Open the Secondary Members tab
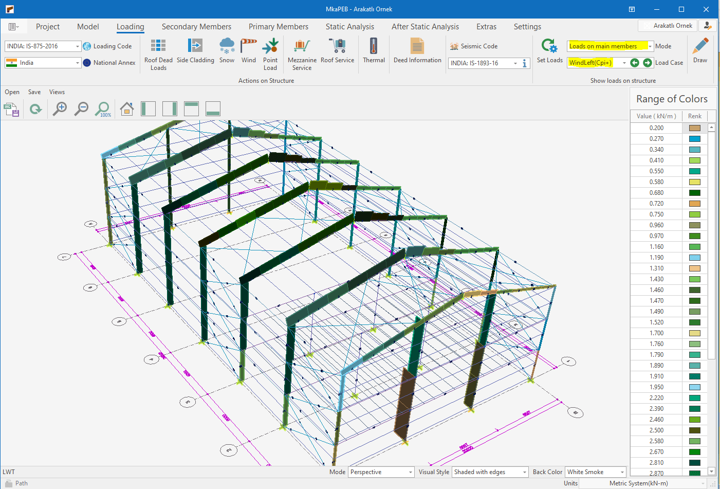 click(196, 27)
